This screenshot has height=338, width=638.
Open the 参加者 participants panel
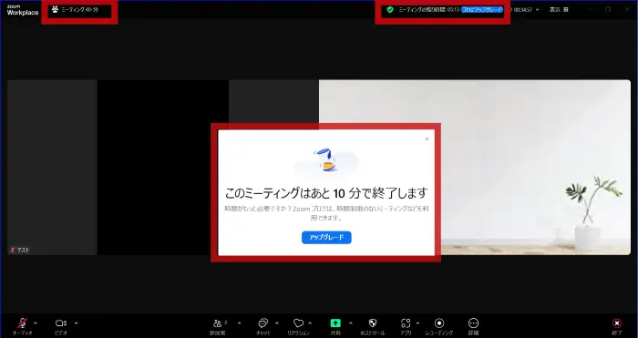coord(218,323)
